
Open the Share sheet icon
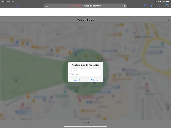point(153,6)
